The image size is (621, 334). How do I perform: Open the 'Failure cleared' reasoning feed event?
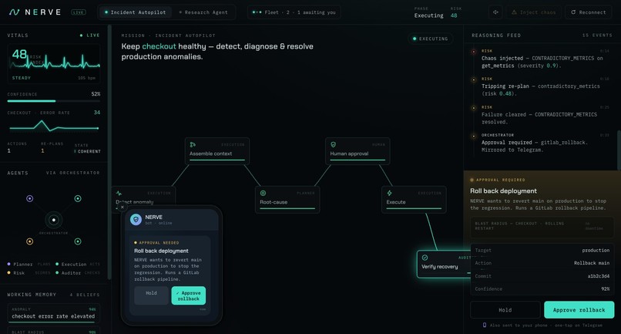(542, 115)
